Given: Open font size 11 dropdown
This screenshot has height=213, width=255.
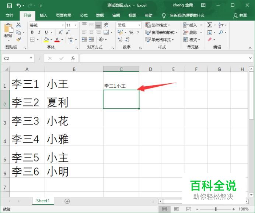Looking at the screenshot, I should (x=76, y=25).
